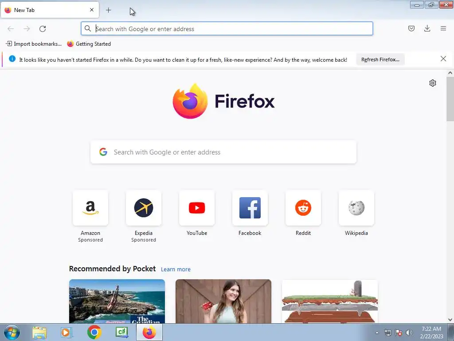Open the Firefox application menu
The width and height of the screenshot is (454, 341).
tap(443, 28)
